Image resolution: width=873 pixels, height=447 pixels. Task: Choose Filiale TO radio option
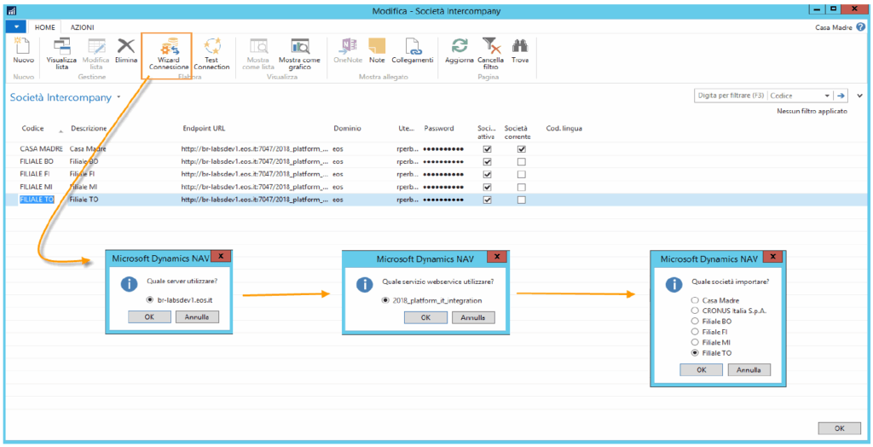(x=694, y=353)
